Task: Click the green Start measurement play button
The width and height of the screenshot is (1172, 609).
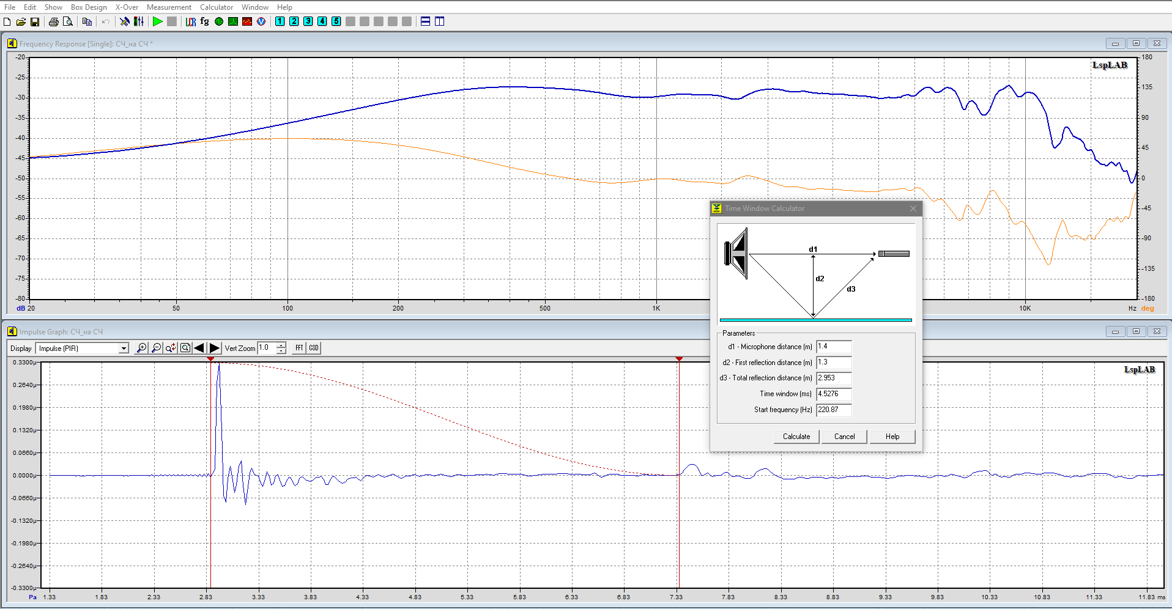Action: click(157, 21)
